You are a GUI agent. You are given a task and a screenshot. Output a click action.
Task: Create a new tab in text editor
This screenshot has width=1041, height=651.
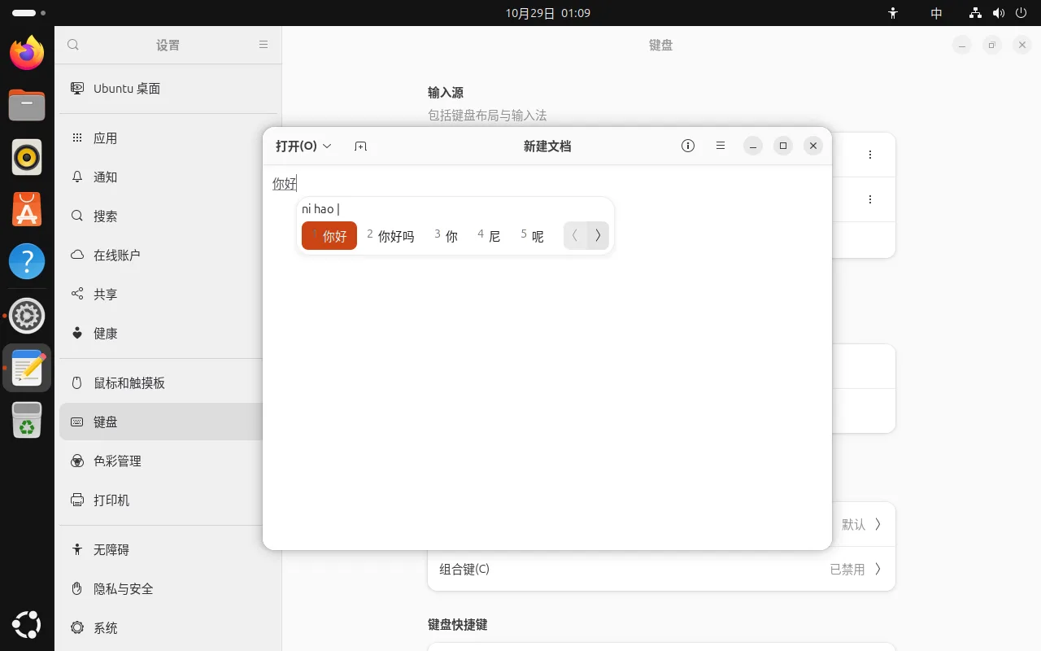tap(361, 146)
